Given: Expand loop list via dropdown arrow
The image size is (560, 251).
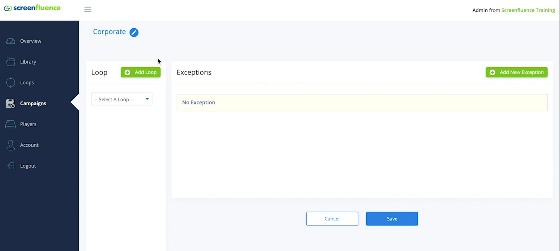Looking at the screenshot, I should tap(147, 99).
